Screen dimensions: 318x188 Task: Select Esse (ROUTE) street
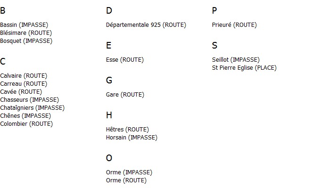[125, 60]
